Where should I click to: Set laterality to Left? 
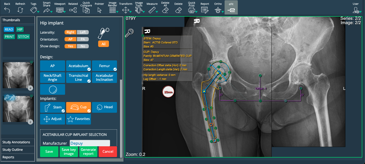pos(83,32)
